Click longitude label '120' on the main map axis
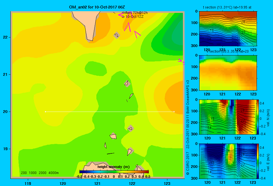 click(63, 183)
